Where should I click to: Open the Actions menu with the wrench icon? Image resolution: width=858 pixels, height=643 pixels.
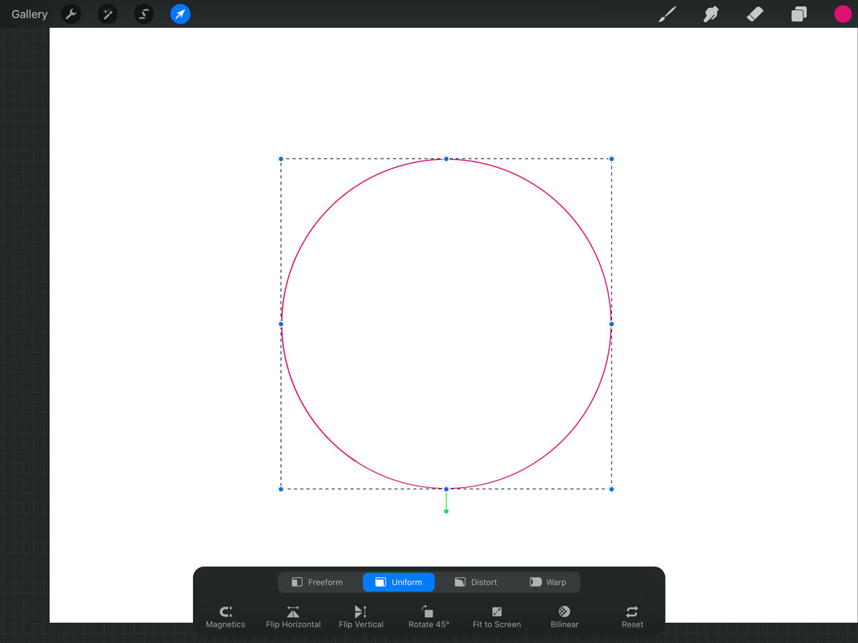coord(70,14)
